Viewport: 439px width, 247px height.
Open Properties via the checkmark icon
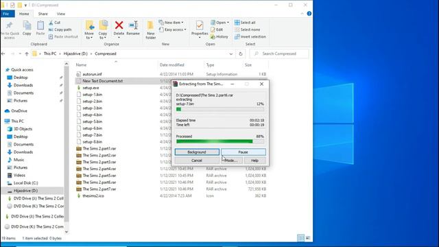tap(200, 25)
